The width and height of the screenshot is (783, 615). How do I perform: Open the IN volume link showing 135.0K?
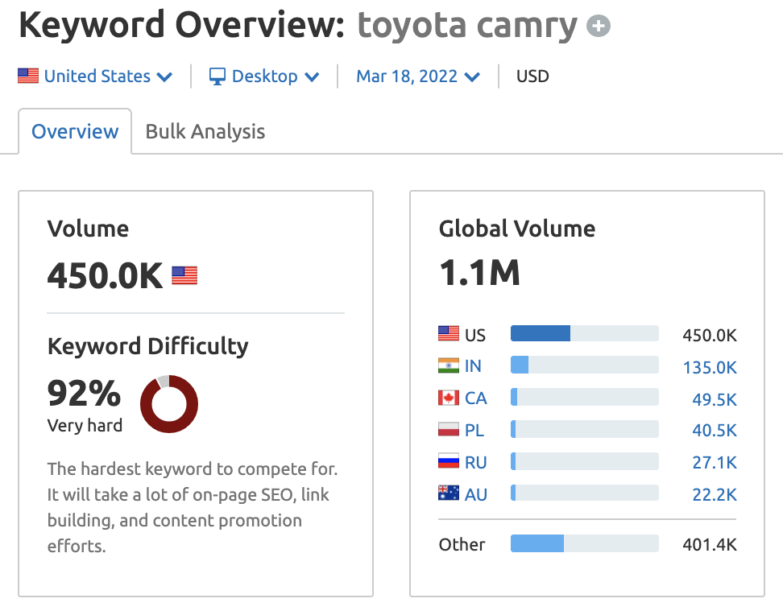[x=709, y=367]
